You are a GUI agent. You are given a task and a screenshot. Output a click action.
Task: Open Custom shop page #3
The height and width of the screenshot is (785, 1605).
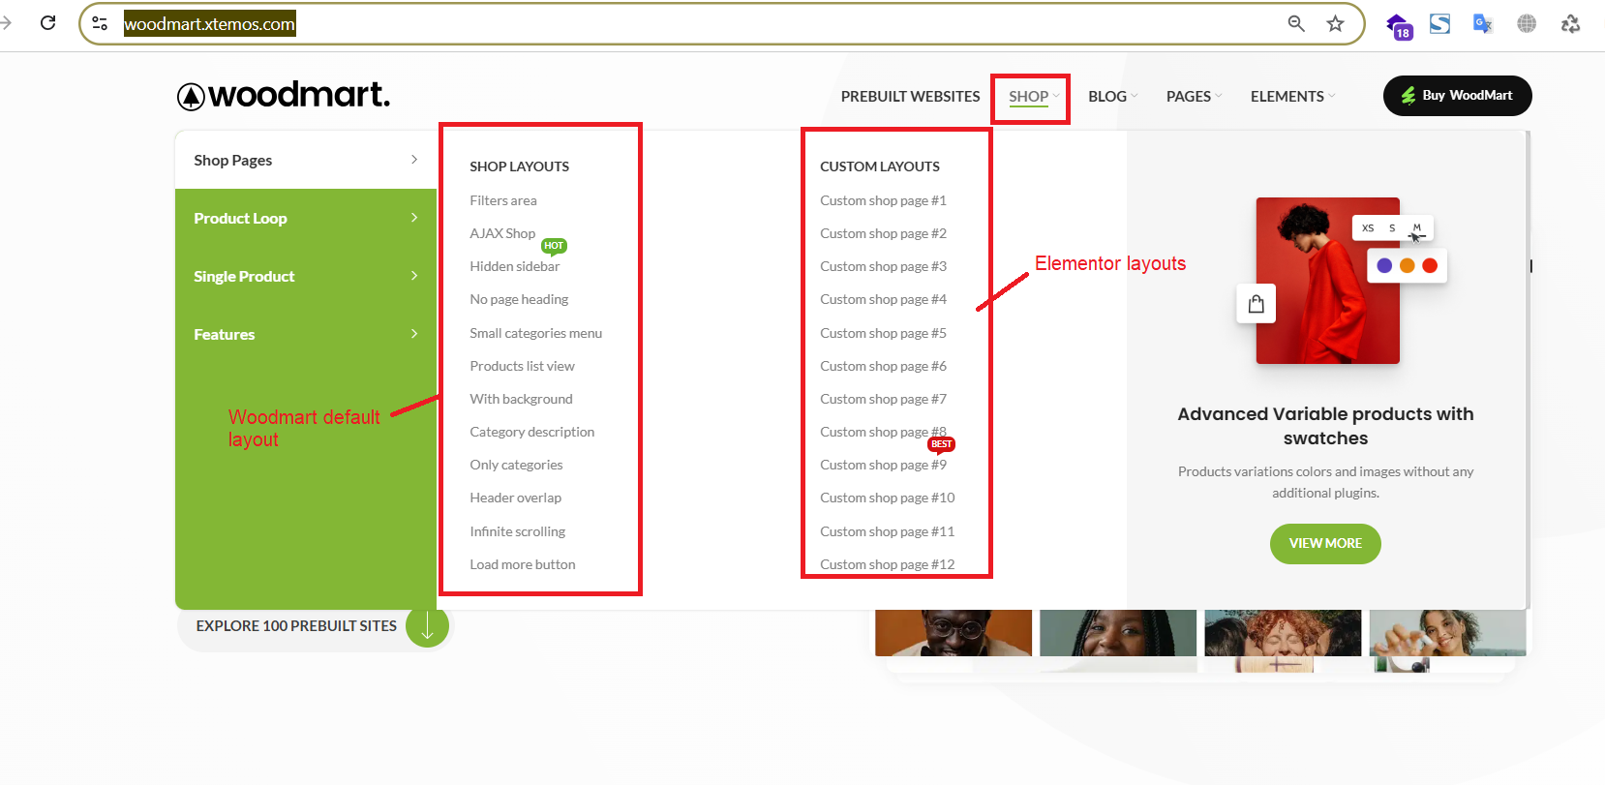pos(883,266)
